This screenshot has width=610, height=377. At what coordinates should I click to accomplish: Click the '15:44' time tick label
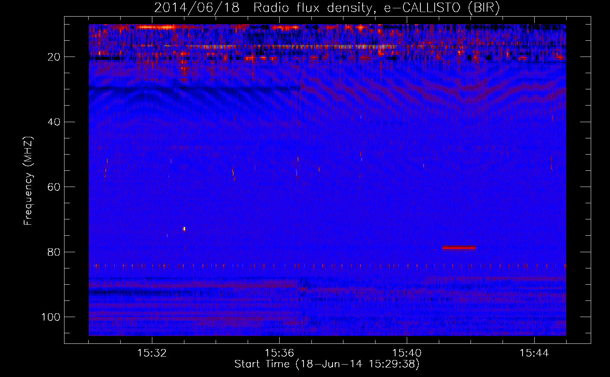pos(534,353)
